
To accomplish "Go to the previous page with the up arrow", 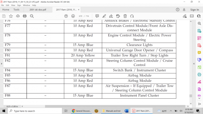I will tap(66, 16).
